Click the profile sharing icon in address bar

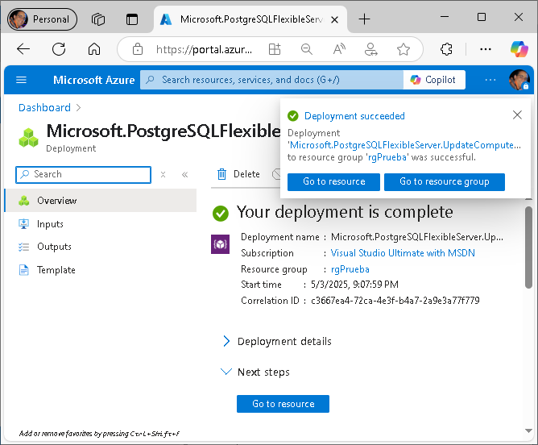click(x=371, y=49)
